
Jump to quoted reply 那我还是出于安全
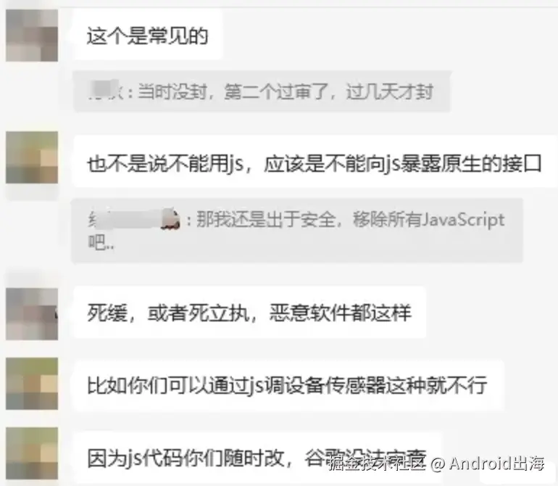click(x=297, y=231)
